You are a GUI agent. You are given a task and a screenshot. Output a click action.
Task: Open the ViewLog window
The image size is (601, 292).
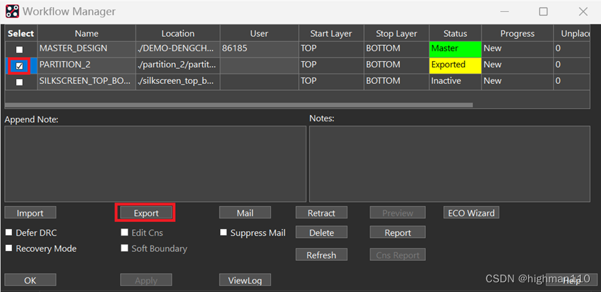pos(245,280)
